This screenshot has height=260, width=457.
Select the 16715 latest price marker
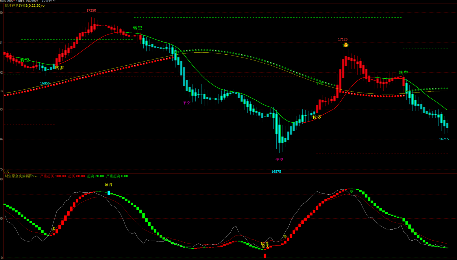pos(444,139)
